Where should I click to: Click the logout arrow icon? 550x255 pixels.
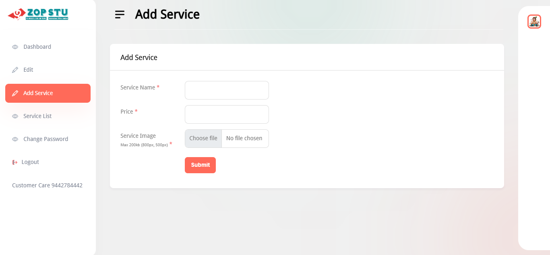pos(15,162)
